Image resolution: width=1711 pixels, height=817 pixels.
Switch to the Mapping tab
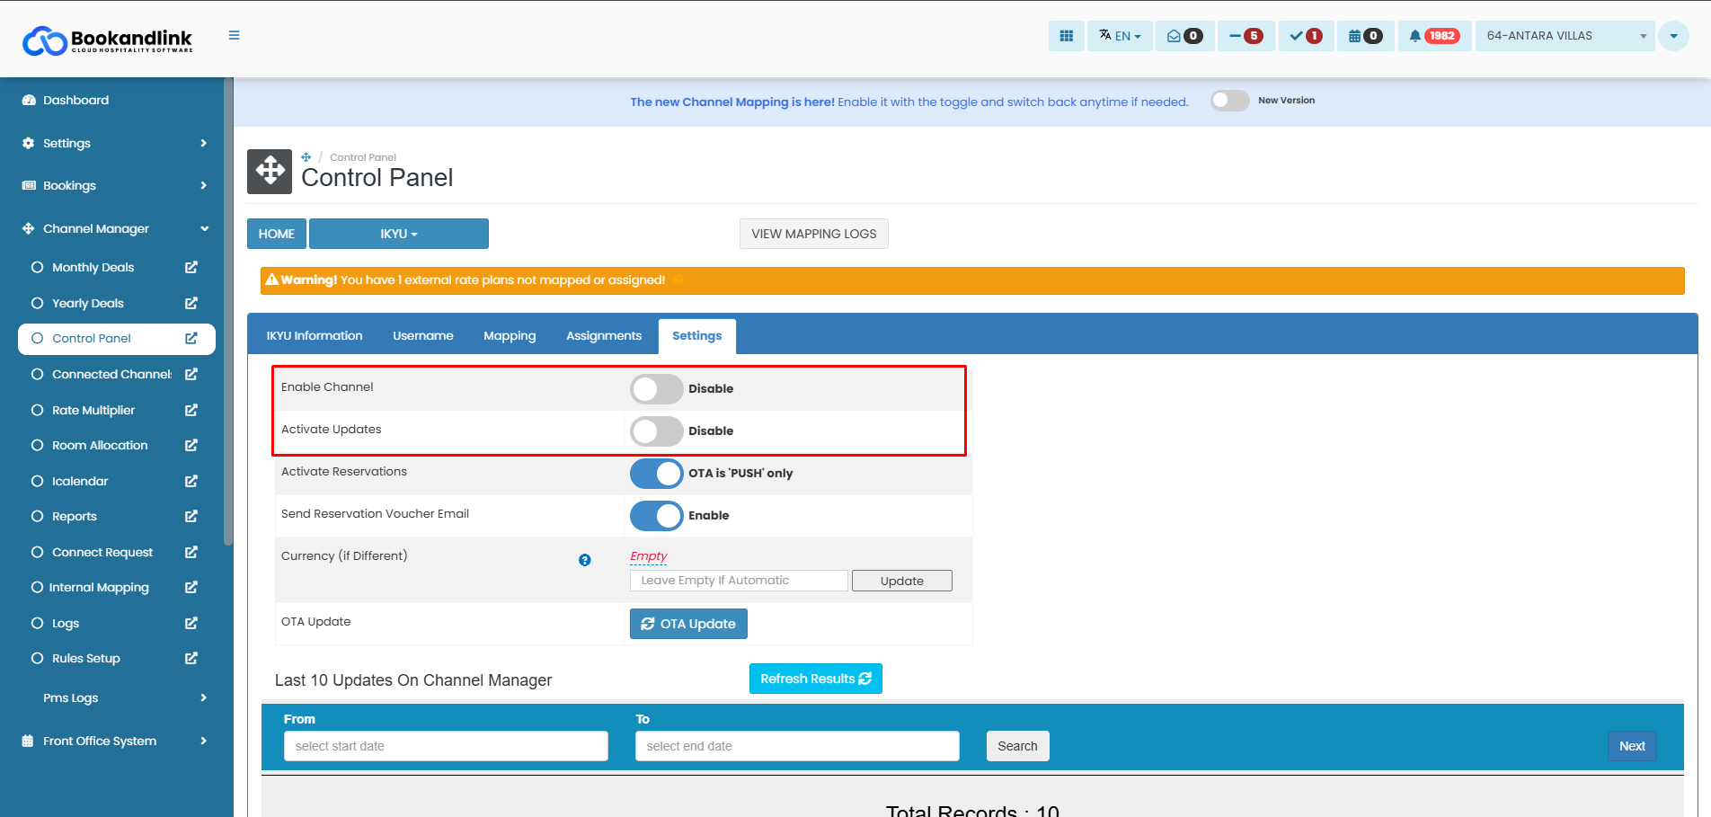510,336
